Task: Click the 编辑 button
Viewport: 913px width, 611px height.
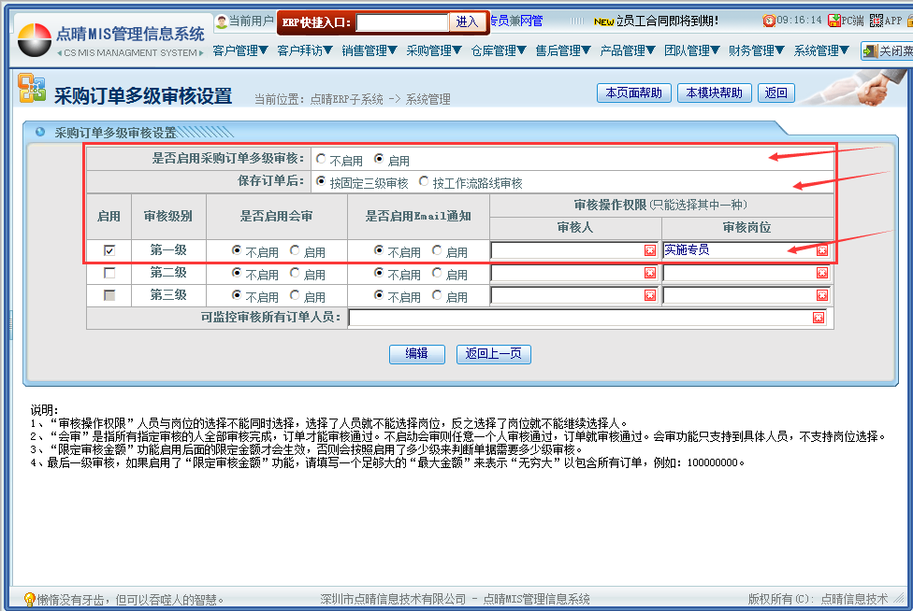Action: (416, 354)
